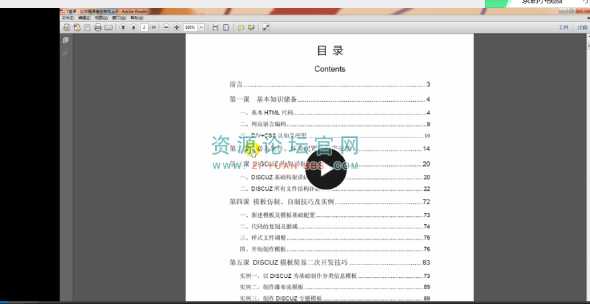Click the 前言 contents entry
Image resolution: width=590 pixels, height=304 pixels.
pos(329,84)
